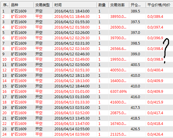Select row number 16
The width and height of the screenshot is (173, 138).
4,92
